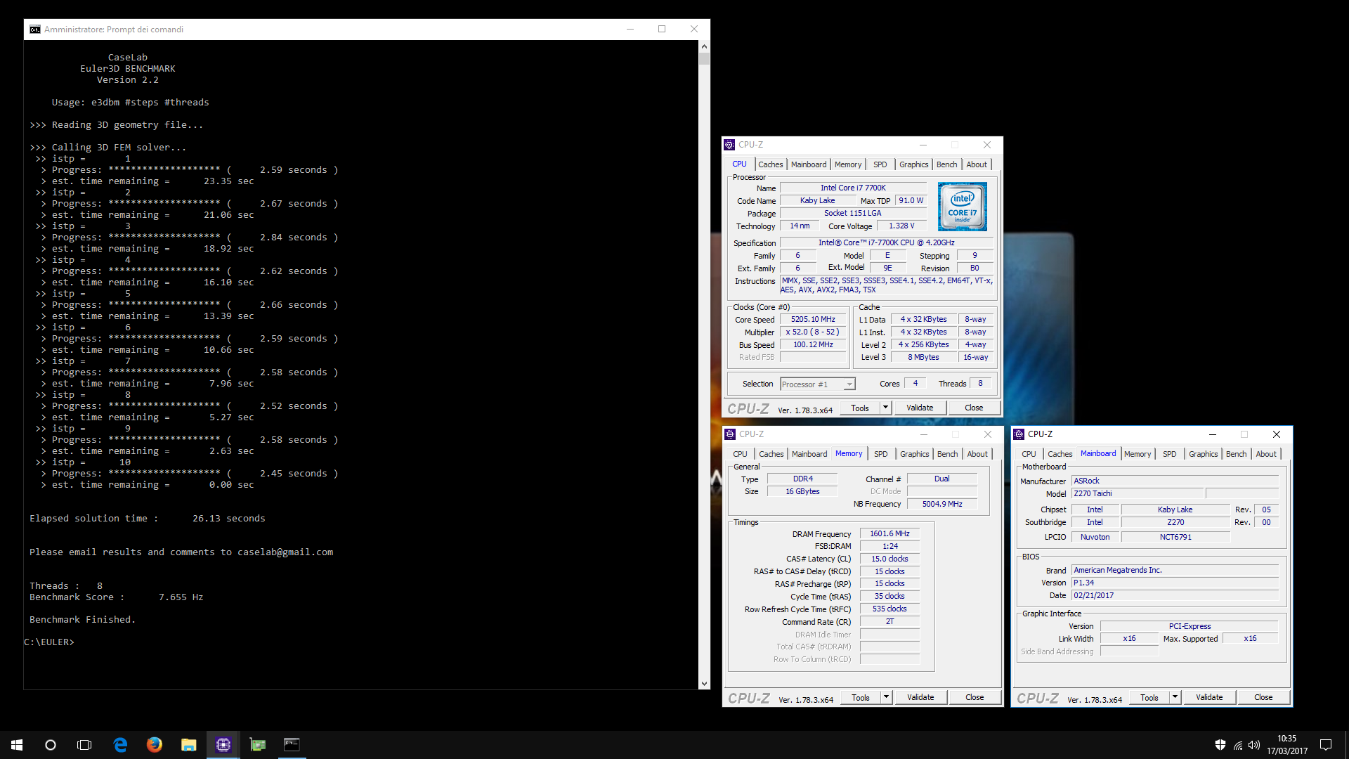Click the Intel Core i7 logo
The width and height of the screenshot is (1349, 759).
tap(962, 207)
